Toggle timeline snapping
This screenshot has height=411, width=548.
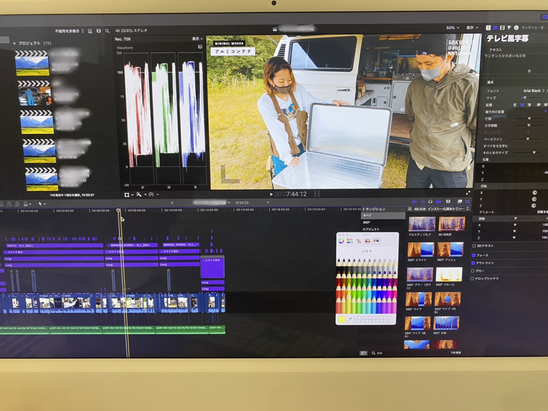pos(438,201)
